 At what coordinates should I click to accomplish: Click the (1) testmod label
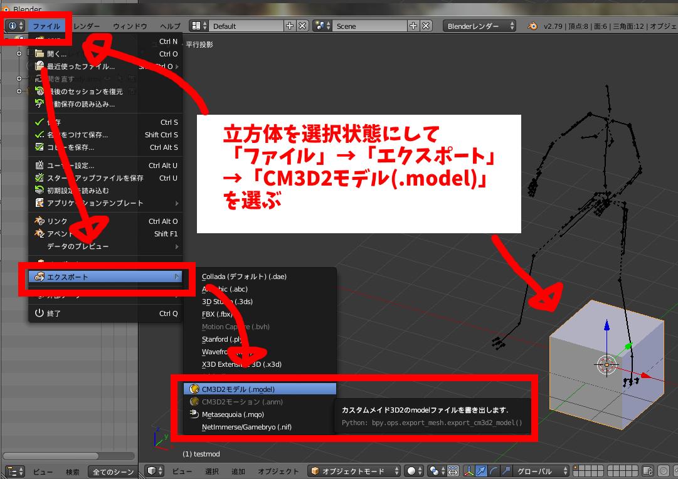point(201,454)
